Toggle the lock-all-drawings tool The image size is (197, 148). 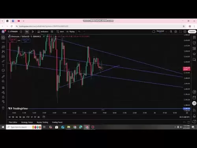click(3, 97)
